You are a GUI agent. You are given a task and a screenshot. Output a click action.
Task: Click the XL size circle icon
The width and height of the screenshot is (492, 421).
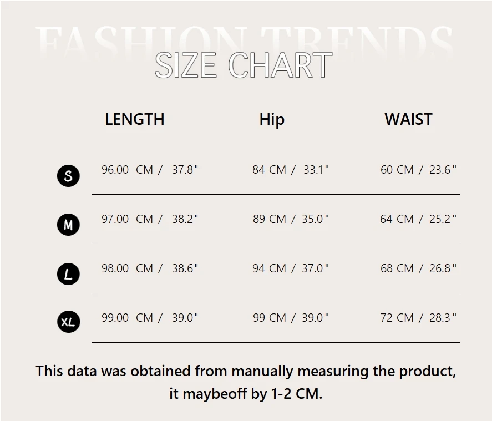(68, 322)
